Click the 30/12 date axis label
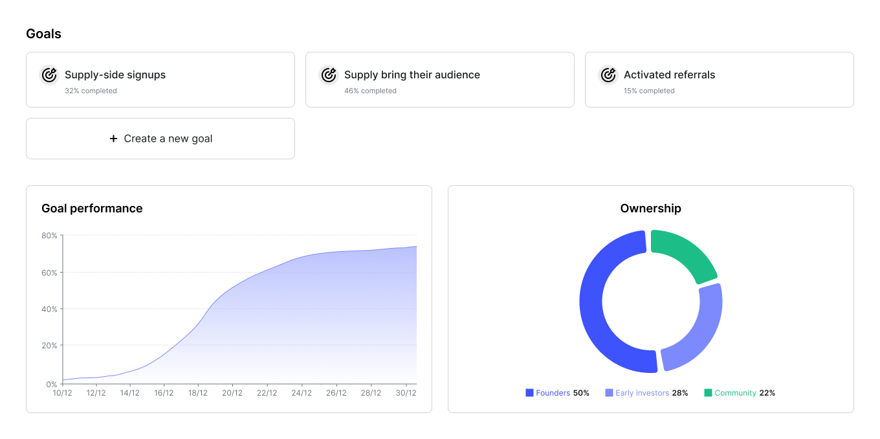The image size is (880, 439). (x=406, y=393)
